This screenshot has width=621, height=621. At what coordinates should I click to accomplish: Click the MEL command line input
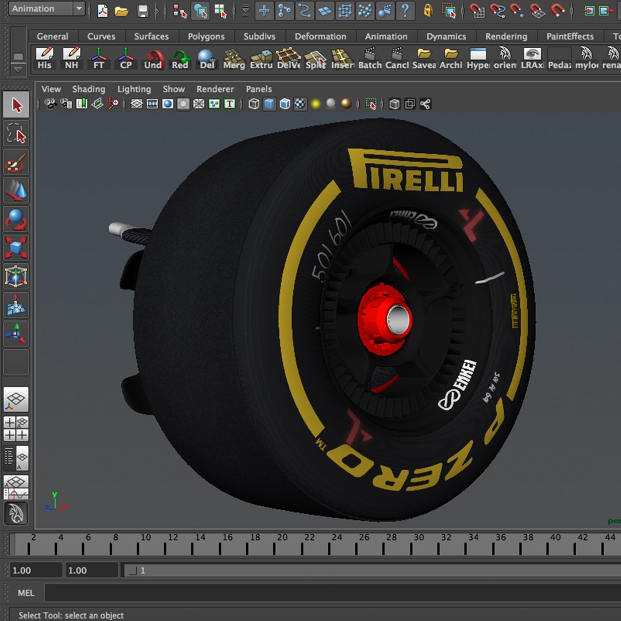(x=332, y=593)
